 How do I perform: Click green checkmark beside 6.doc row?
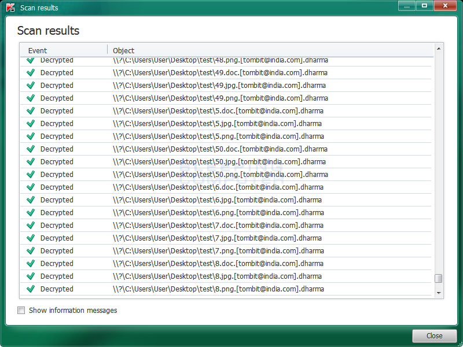coord(31,187)
